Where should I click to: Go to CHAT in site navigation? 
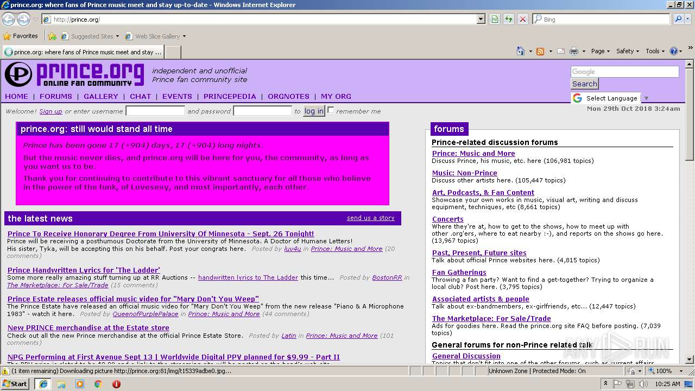click(x=140, y=96)
